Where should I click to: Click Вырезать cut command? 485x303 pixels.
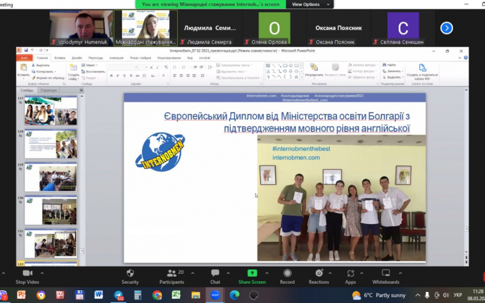(41, 65)
